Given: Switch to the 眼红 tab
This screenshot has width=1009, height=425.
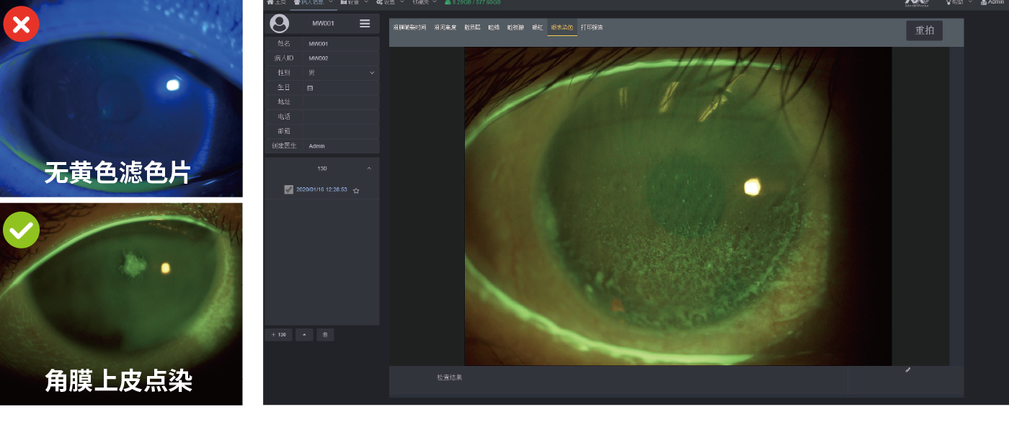Looking at the screenshot, I should (x=538, y=27).
